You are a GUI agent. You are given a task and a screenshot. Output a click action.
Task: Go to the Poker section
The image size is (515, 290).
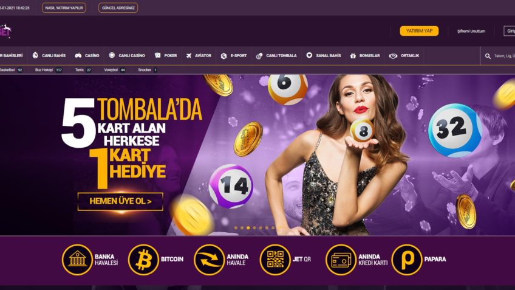[166, 55]
